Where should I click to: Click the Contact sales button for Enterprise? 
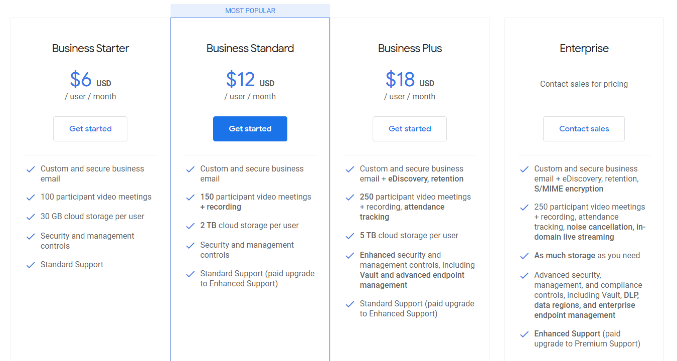pos(584,129)
